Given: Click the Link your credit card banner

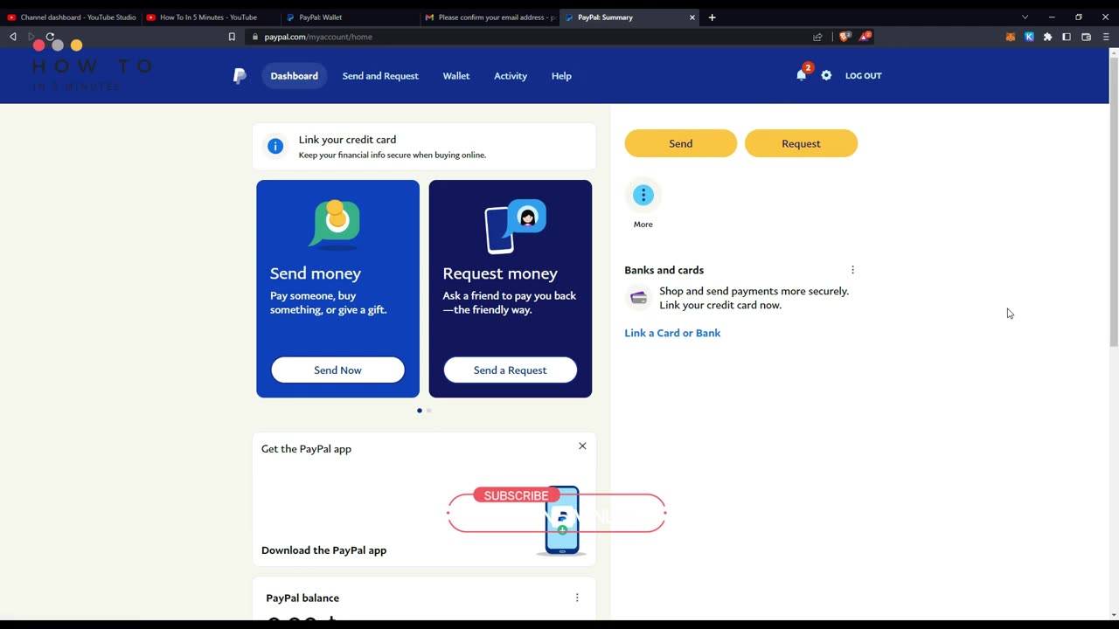Looking at the screenshot, I should coord(424,146).
